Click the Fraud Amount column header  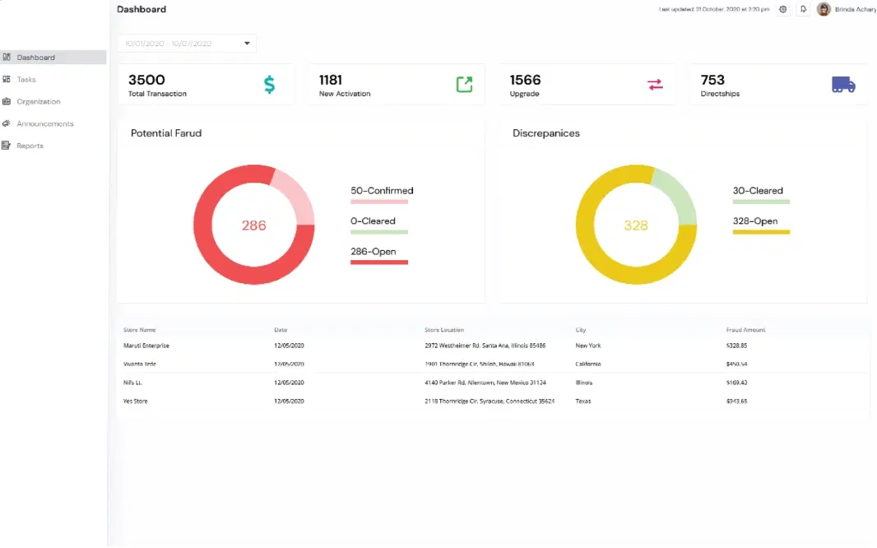[745, 330]
